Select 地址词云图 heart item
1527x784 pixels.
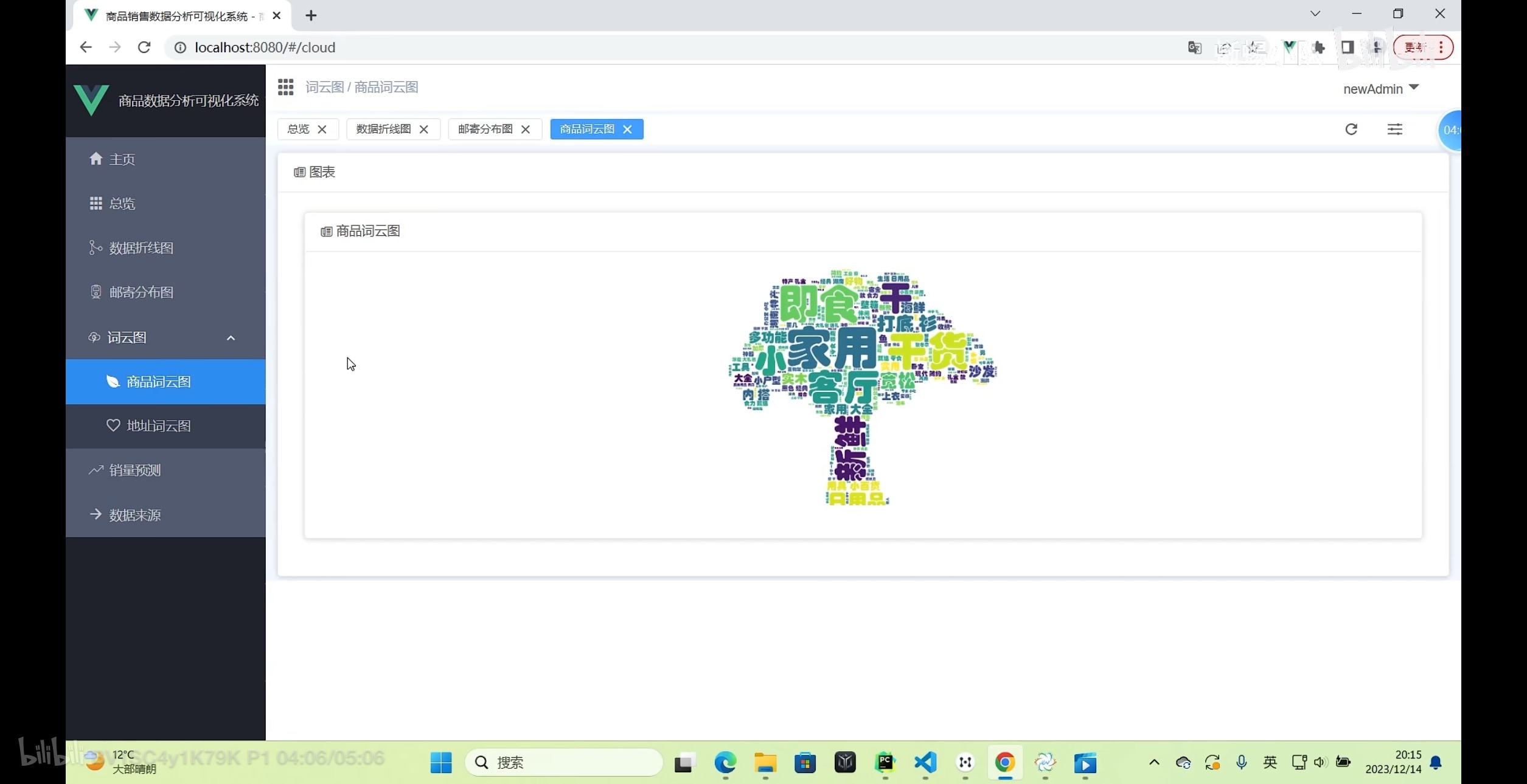tap(158, 426)
